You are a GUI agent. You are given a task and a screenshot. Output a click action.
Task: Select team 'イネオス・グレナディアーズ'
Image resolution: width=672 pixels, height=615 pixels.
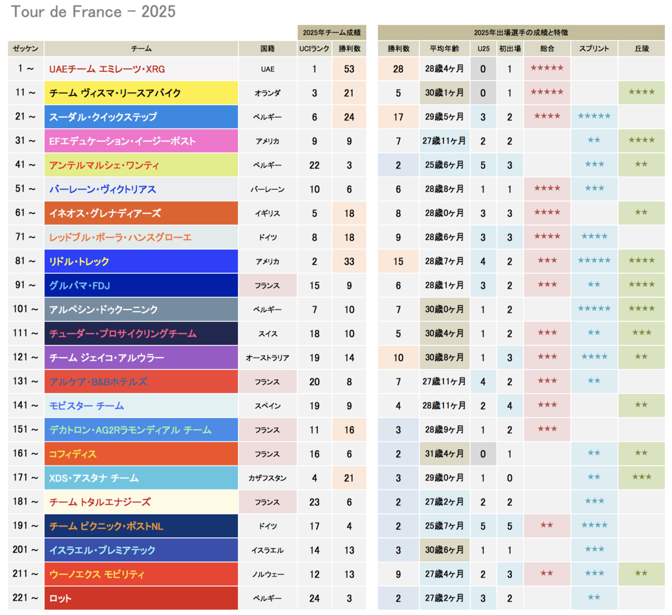(141, 213)
